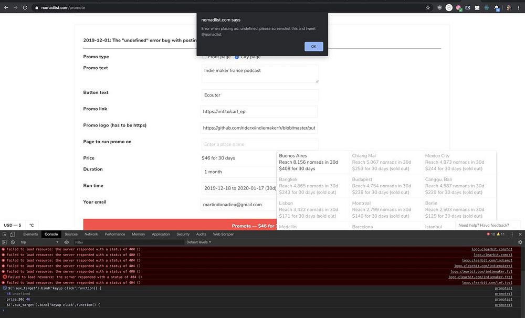
Task: Choose Buenos Aires from the city suggestions
Action: click(x=313, y=162)
